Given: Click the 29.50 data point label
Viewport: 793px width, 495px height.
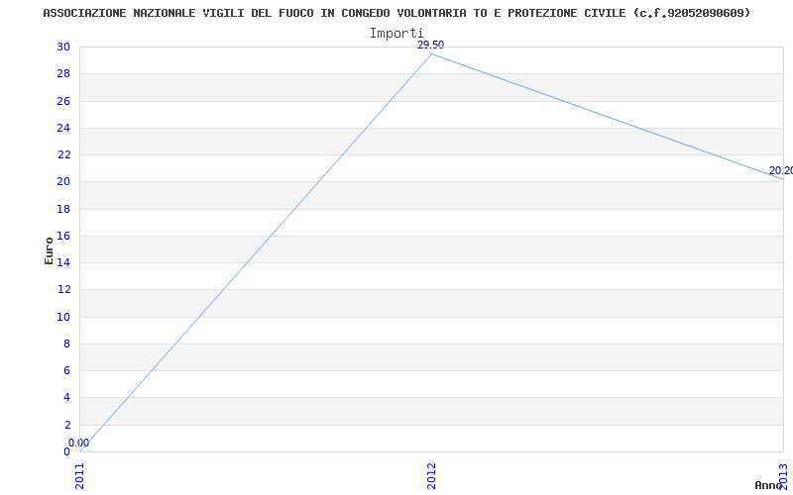Looking at the screenshot, I should pos(430,45).
